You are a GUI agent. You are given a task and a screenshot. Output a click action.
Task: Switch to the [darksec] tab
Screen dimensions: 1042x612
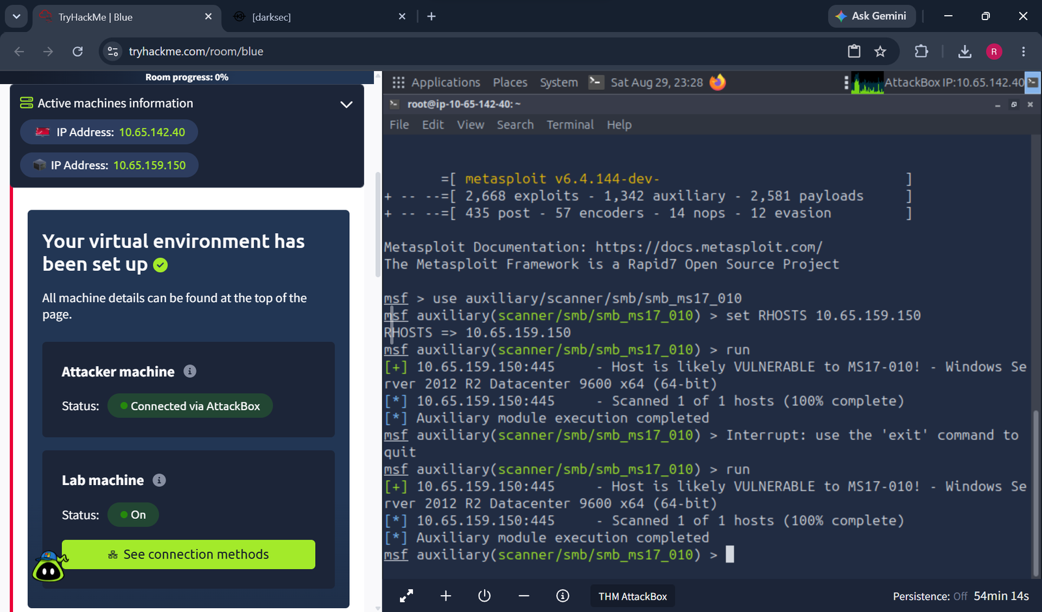[319, 17]
